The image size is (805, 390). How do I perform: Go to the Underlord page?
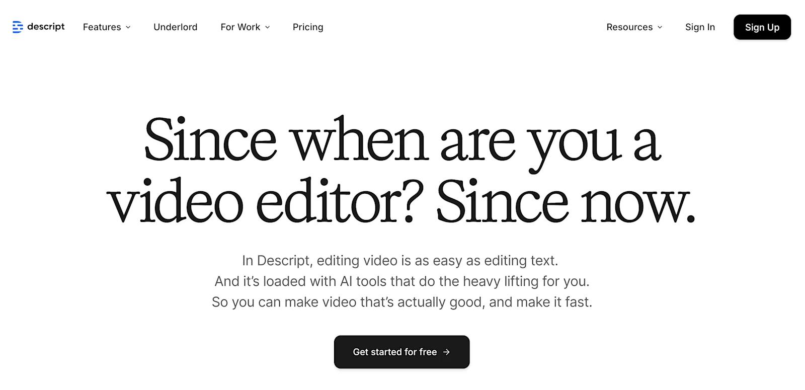[x=175, y=27]
